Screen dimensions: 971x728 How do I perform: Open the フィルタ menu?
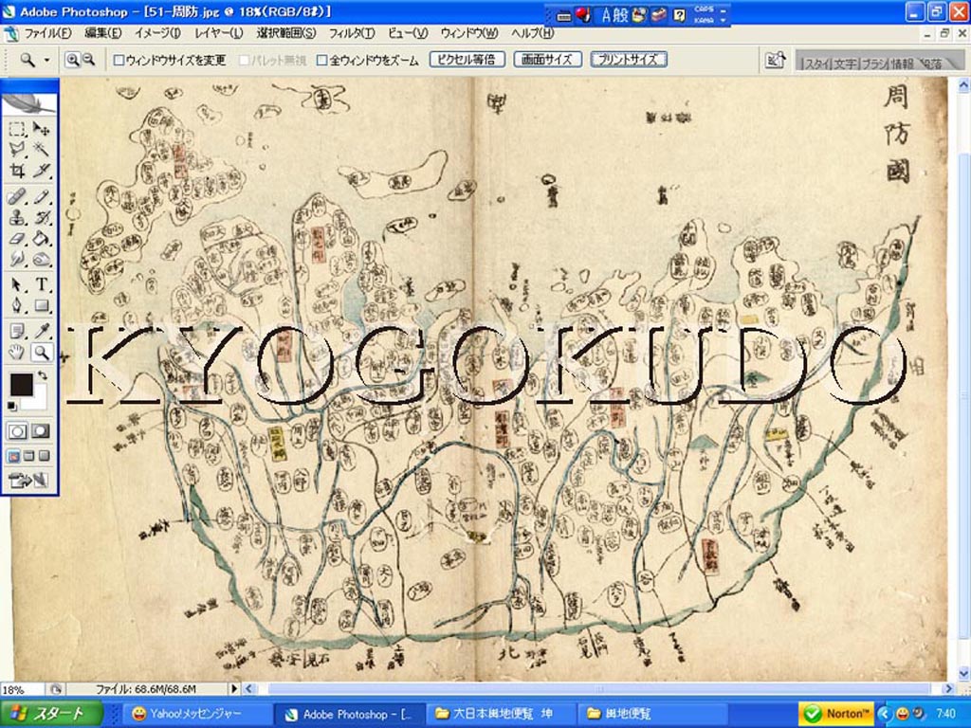point(351,33)
